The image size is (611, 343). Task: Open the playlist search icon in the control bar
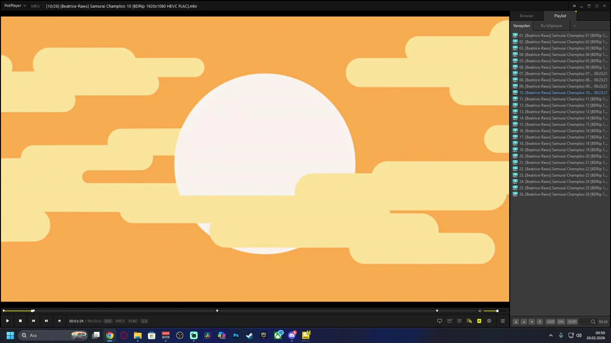click(x=469, y=321)
